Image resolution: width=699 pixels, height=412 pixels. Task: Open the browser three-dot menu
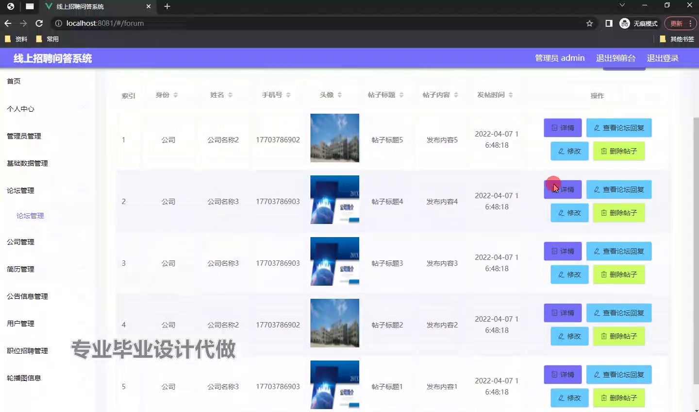point(690,23)
